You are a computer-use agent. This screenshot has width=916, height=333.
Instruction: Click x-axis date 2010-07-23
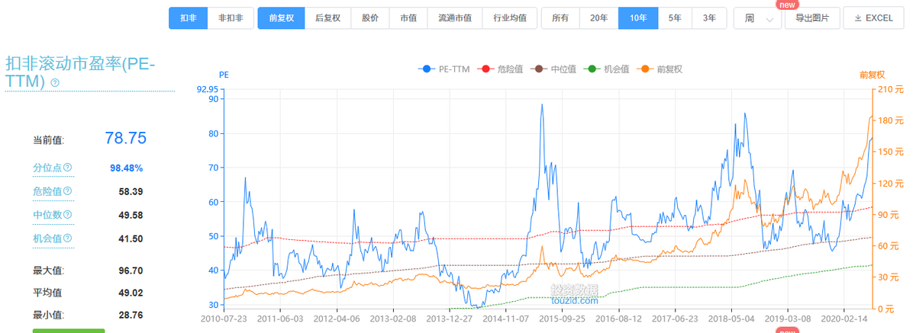point(224,320)
